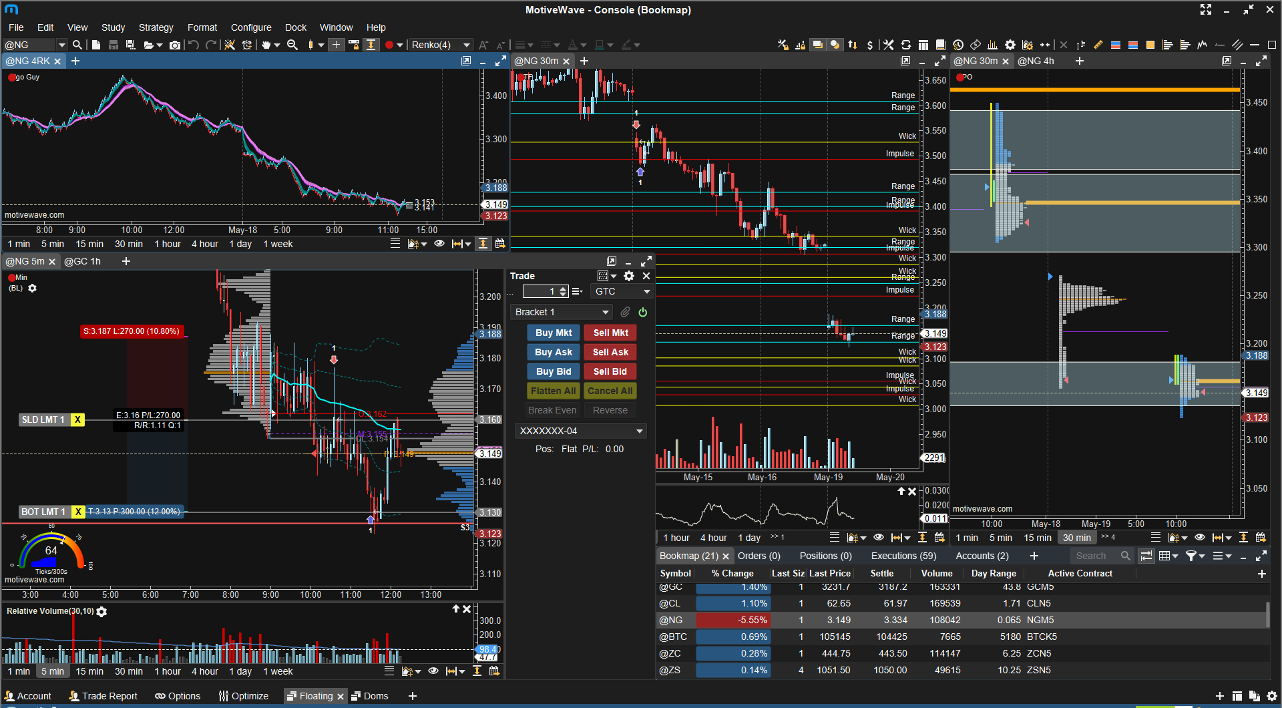Open the Orders (0) tab
Viewport: 1282px width, 708px height.
coord(759,556)
